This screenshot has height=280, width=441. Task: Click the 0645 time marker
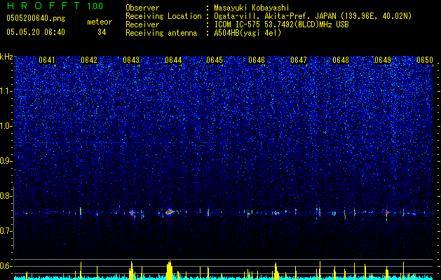(215, 60)
